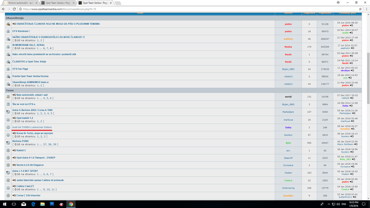Jump to last post by roblack
370x208 pixels.
coord(352,98)
